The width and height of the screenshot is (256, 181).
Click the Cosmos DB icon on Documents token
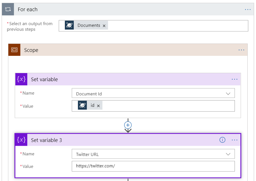(x=69, y=25)
